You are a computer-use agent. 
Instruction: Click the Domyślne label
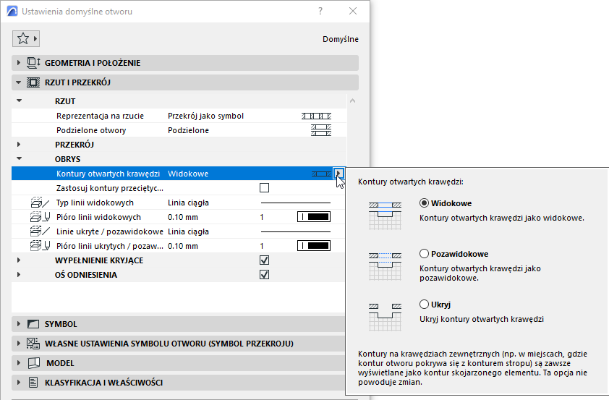(341, 39)
